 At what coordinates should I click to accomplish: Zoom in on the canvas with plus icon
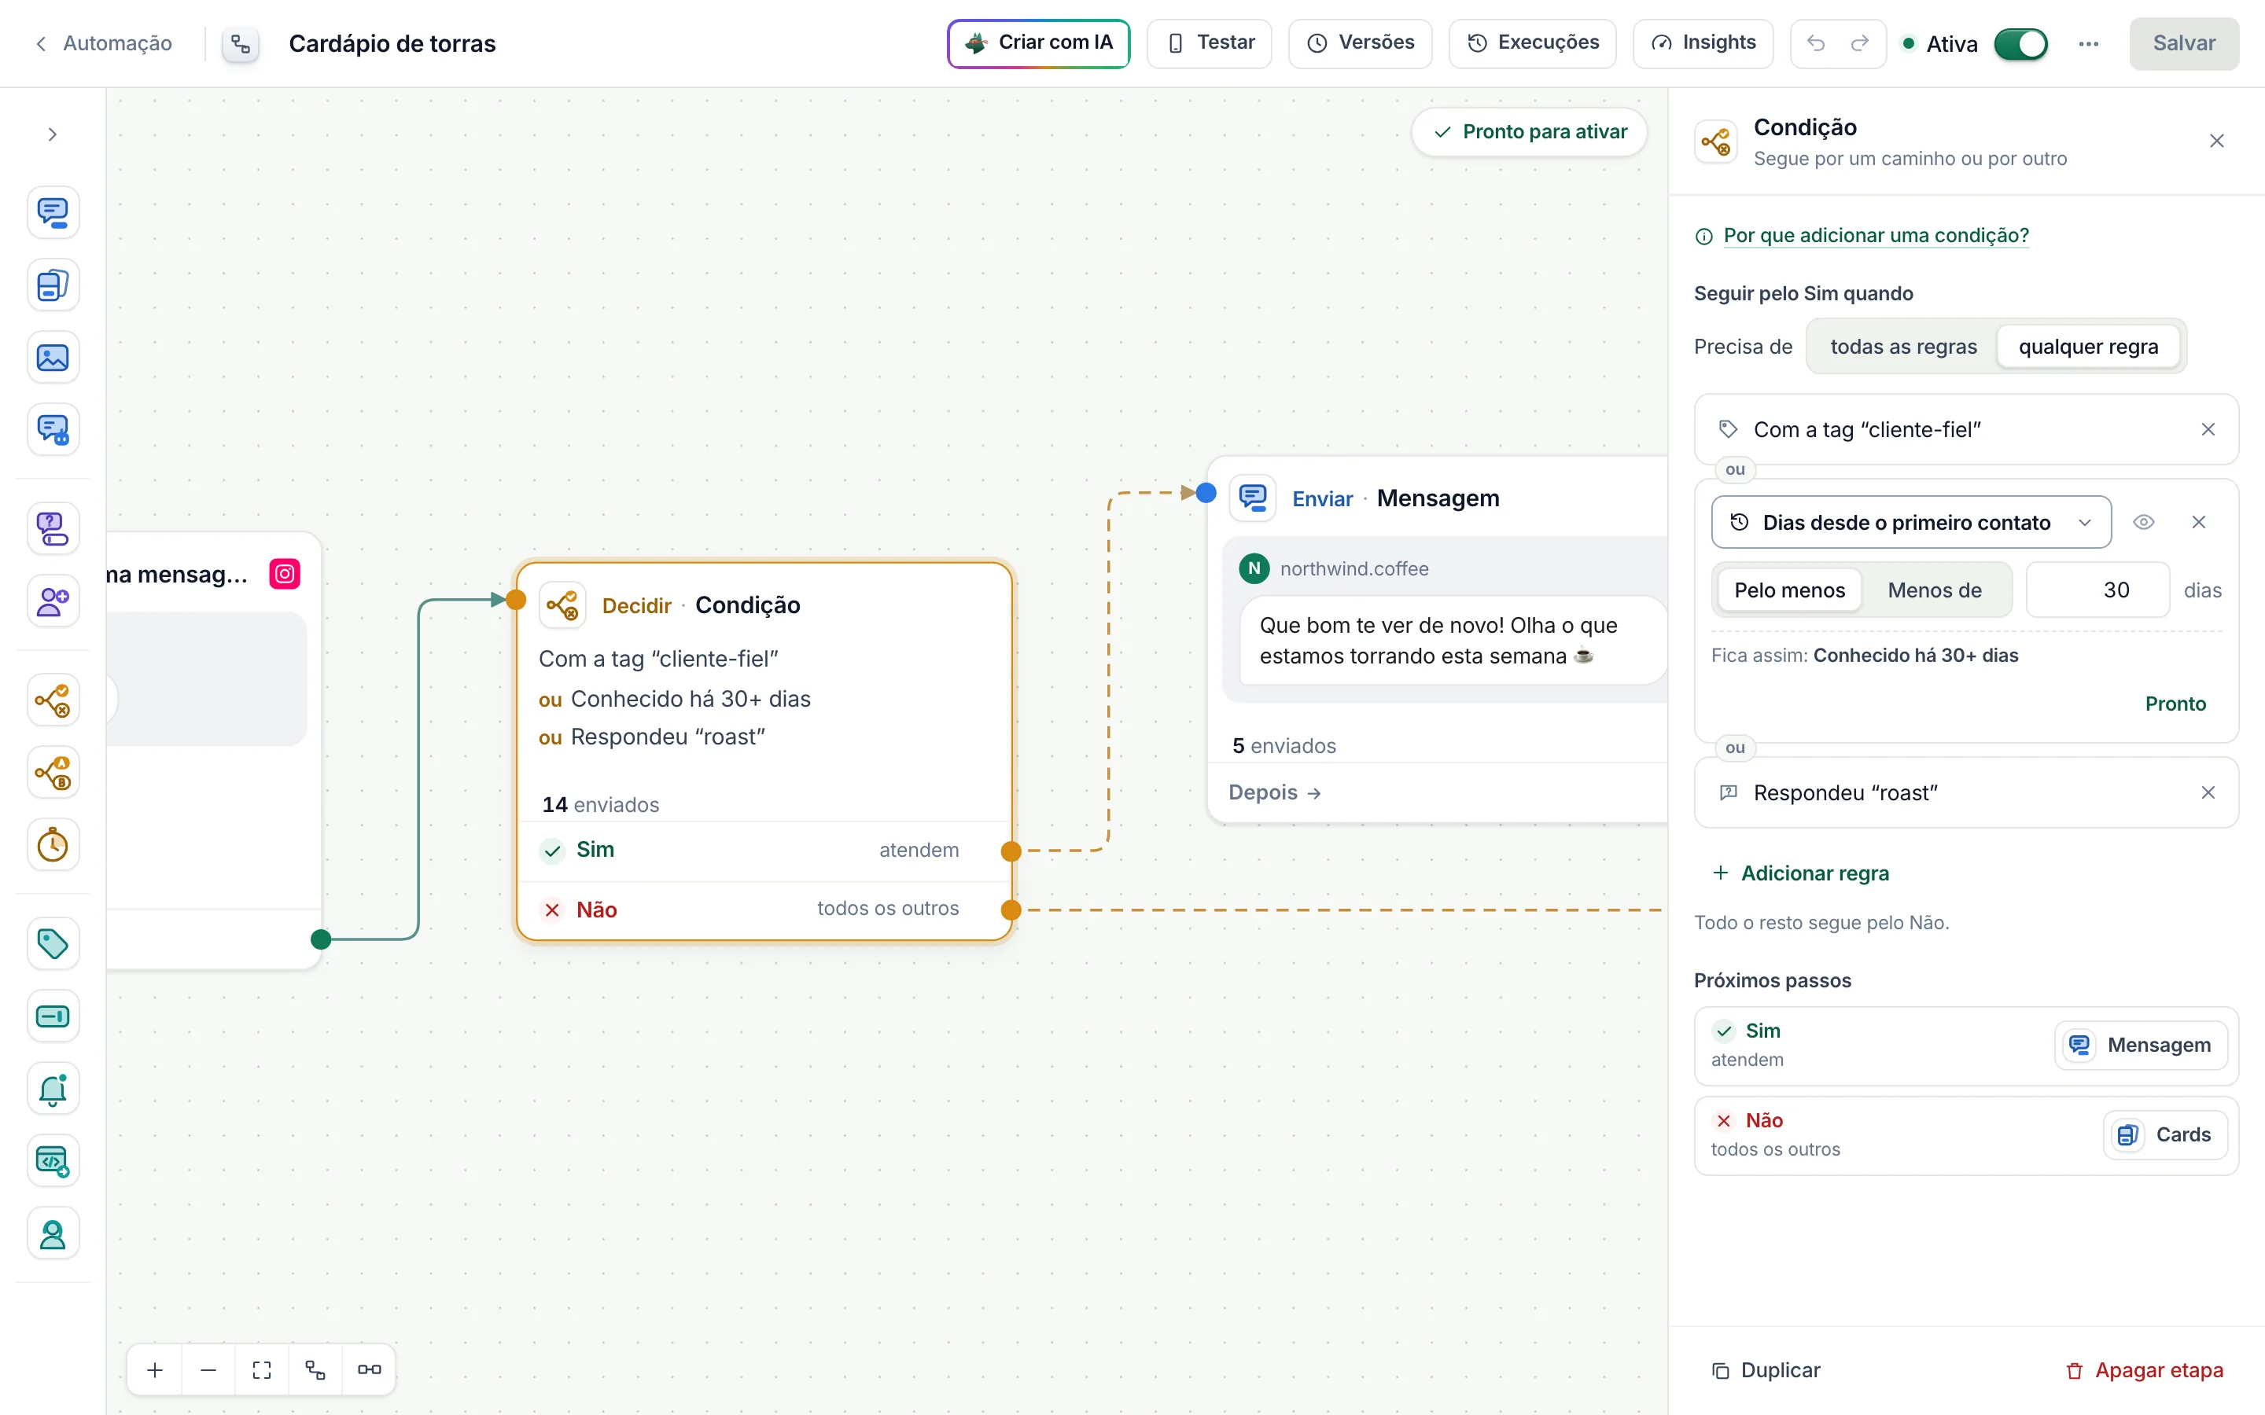pos(156,1370)
